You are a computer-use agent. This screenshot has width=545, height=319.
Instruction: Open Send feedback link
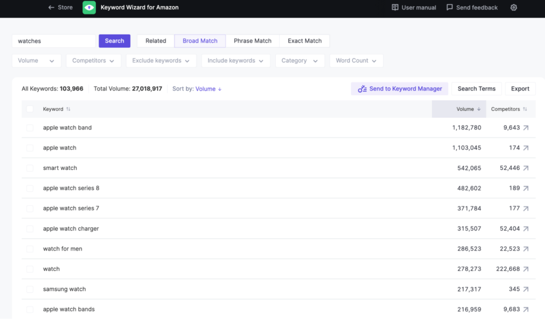[x=472, y=7]
